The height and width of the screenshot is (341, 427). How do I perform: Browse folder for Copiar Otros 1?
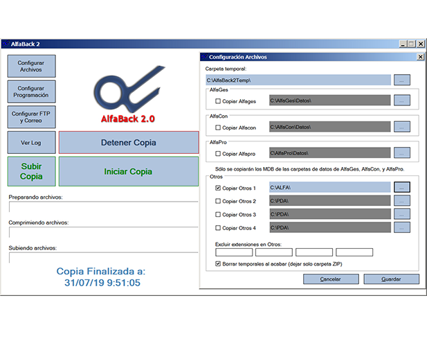click(402, 187)
